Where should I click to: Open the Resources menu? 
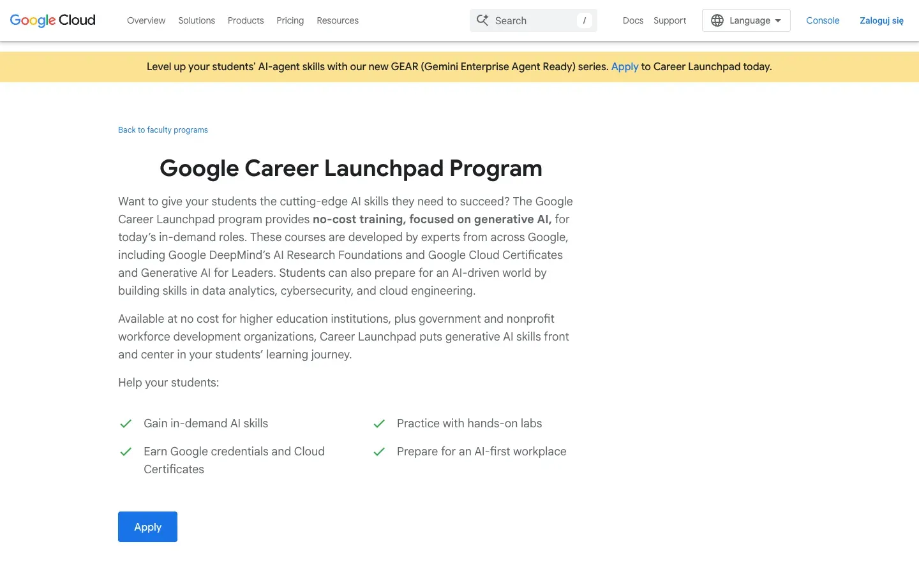(x=338, y=20)
